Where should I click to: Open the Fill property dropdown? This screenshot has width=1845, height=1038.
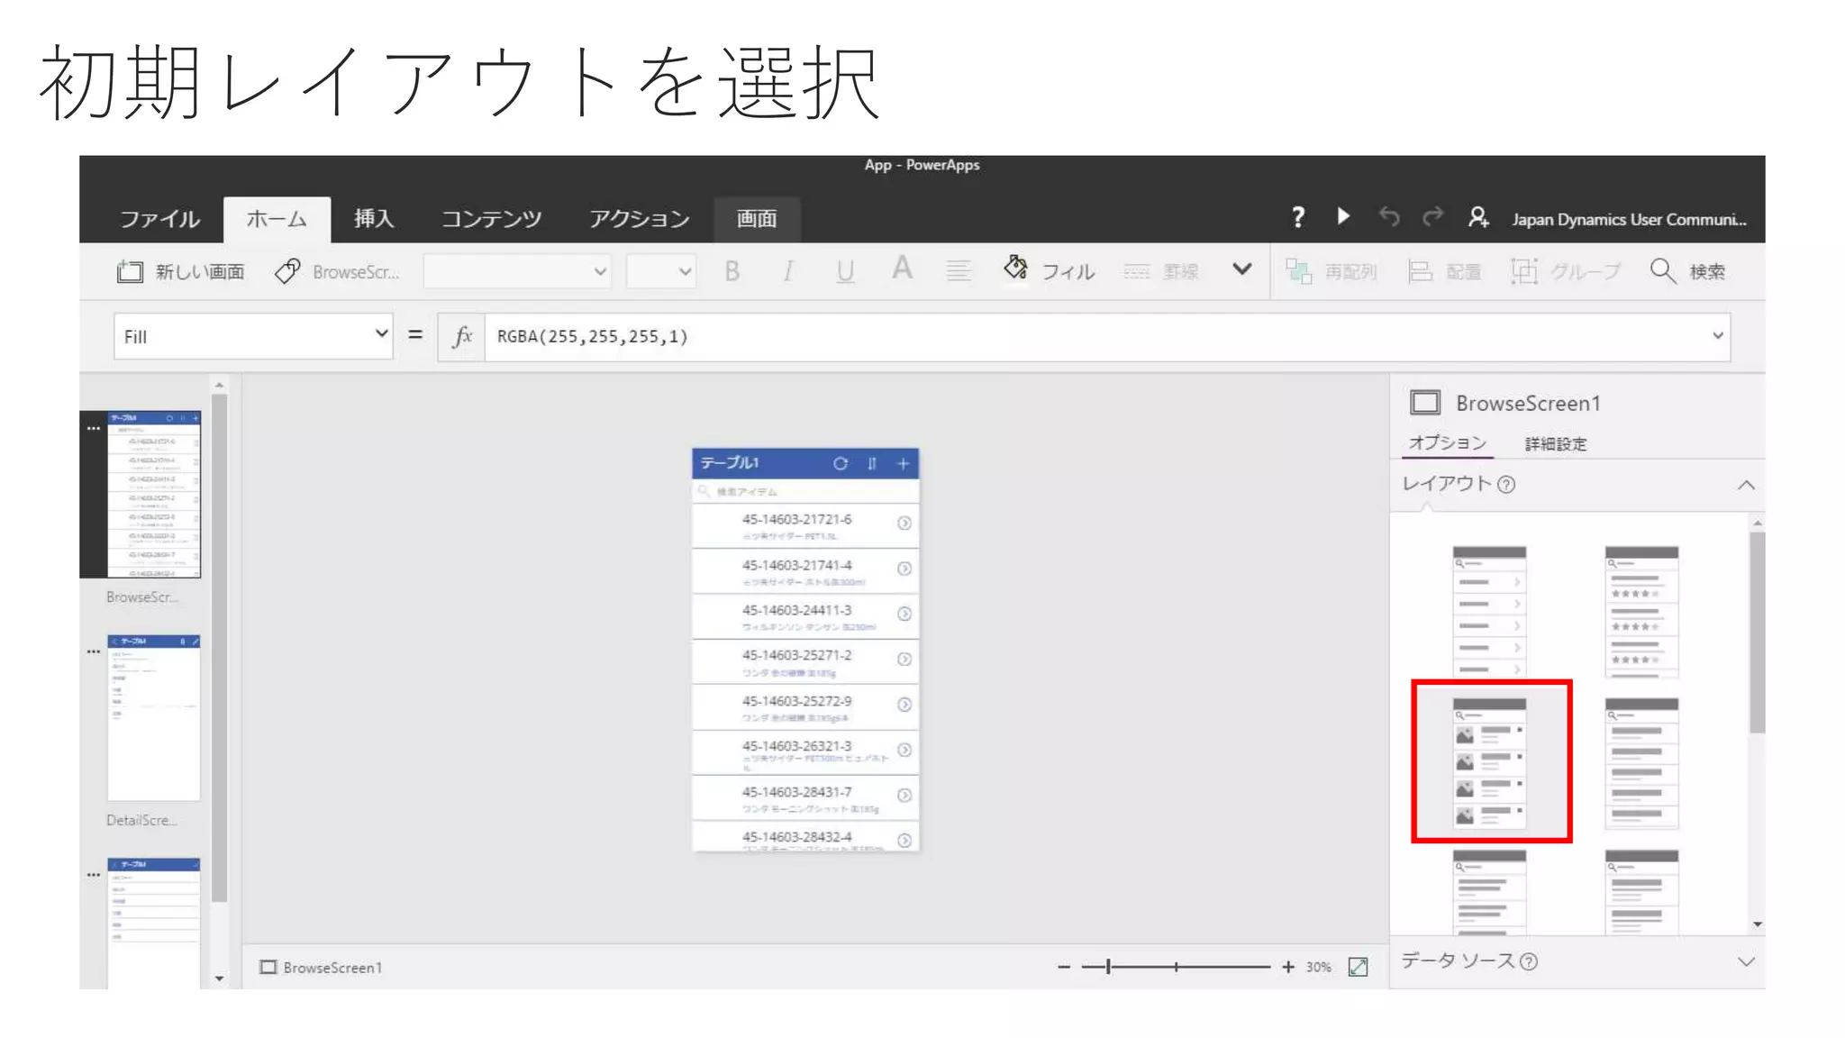click(253, 336)
